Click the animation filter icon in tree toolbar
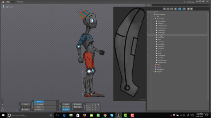Image resolution: width=211 pixels, height=118 pixels. (184, 9)
